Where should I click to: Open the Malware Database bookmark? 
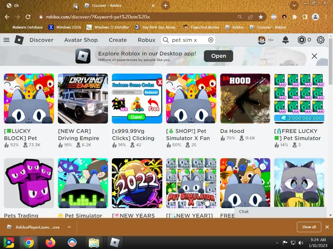click(25, 27)
